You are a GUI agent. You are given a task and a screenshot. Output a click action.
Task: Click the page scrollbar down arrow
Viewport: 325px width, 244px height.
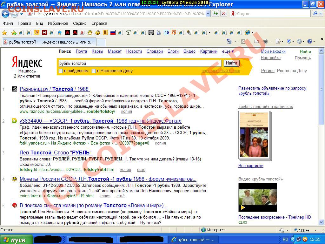[321, 222]
